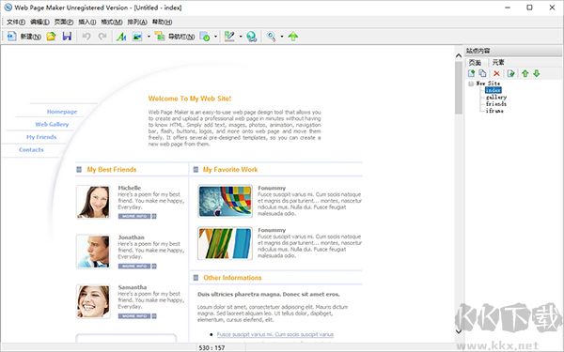Click the canvas scrollbar up arrow

459,55
